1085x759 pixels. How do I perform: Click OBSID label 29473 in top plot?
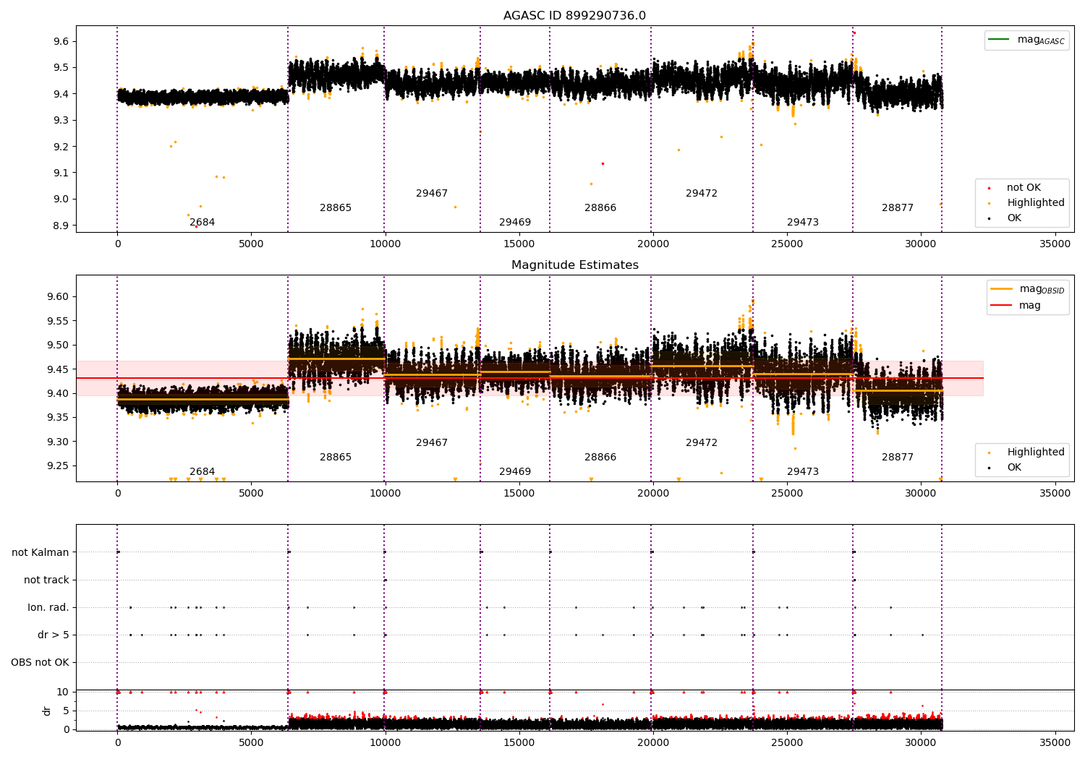tap(803, 223)
